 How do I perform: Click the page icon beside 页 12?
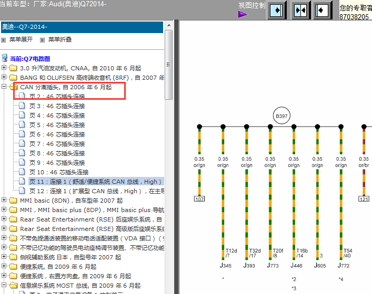[x=22, y=191]
